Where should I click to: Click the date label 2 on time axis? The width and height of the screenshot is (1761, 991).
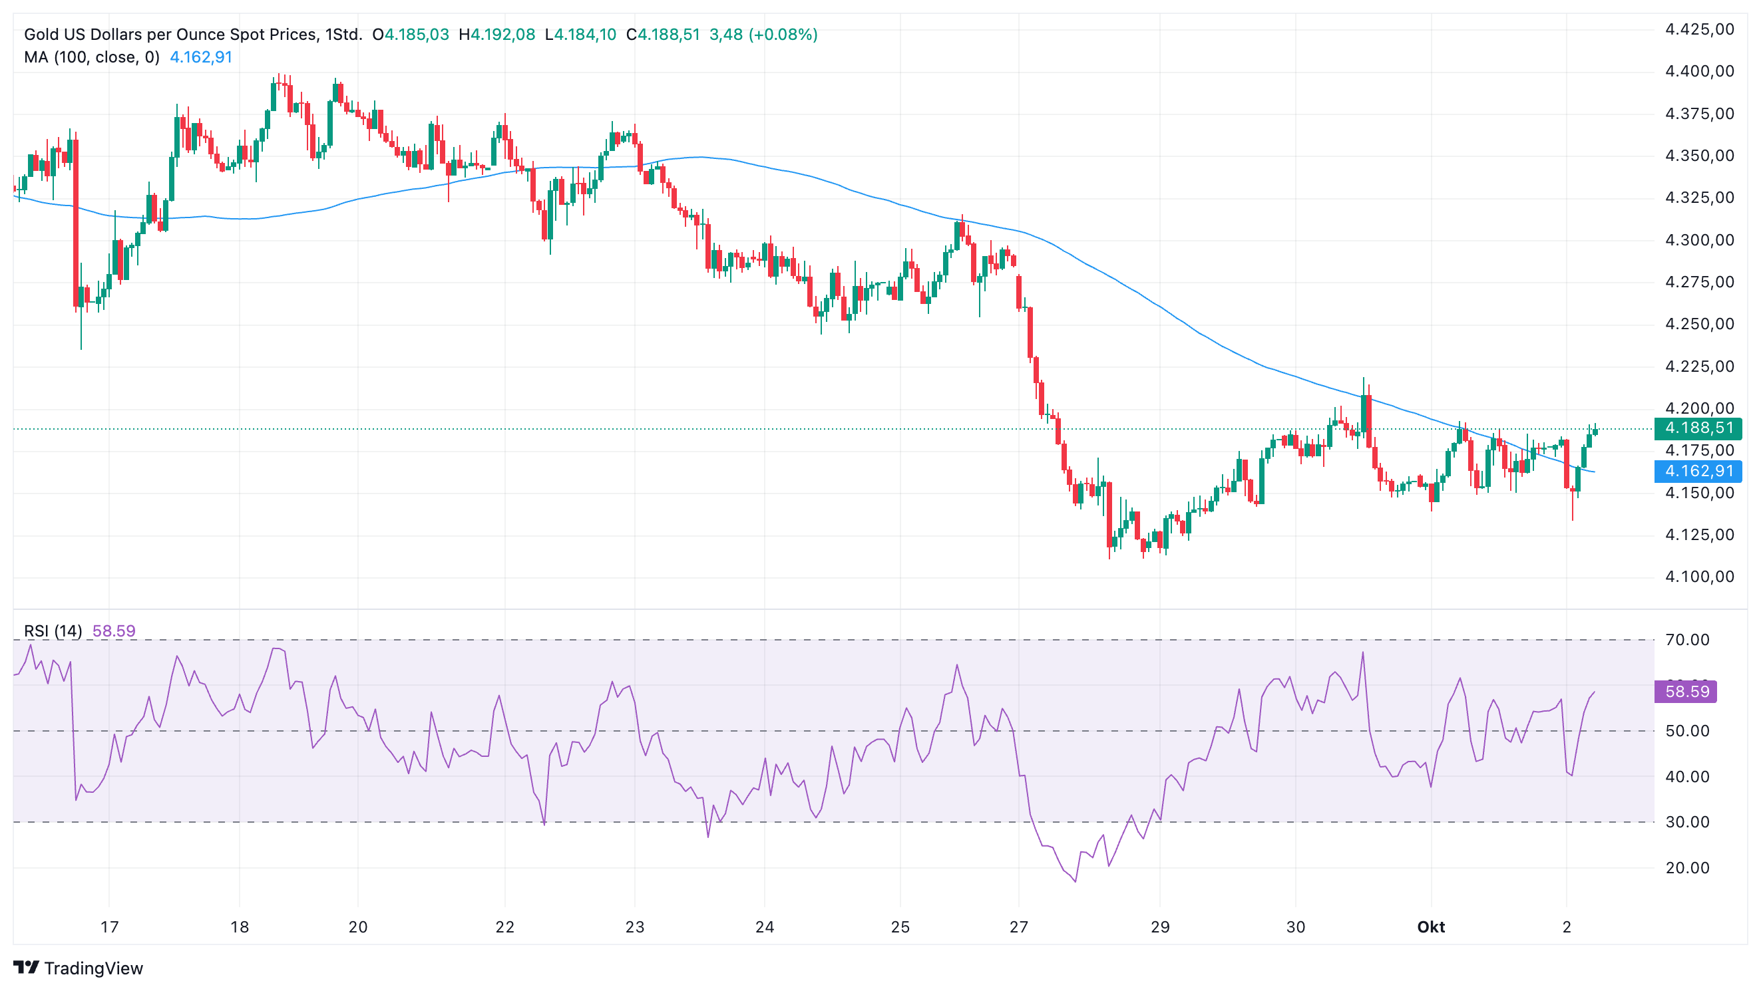(x=1566, y=926)
